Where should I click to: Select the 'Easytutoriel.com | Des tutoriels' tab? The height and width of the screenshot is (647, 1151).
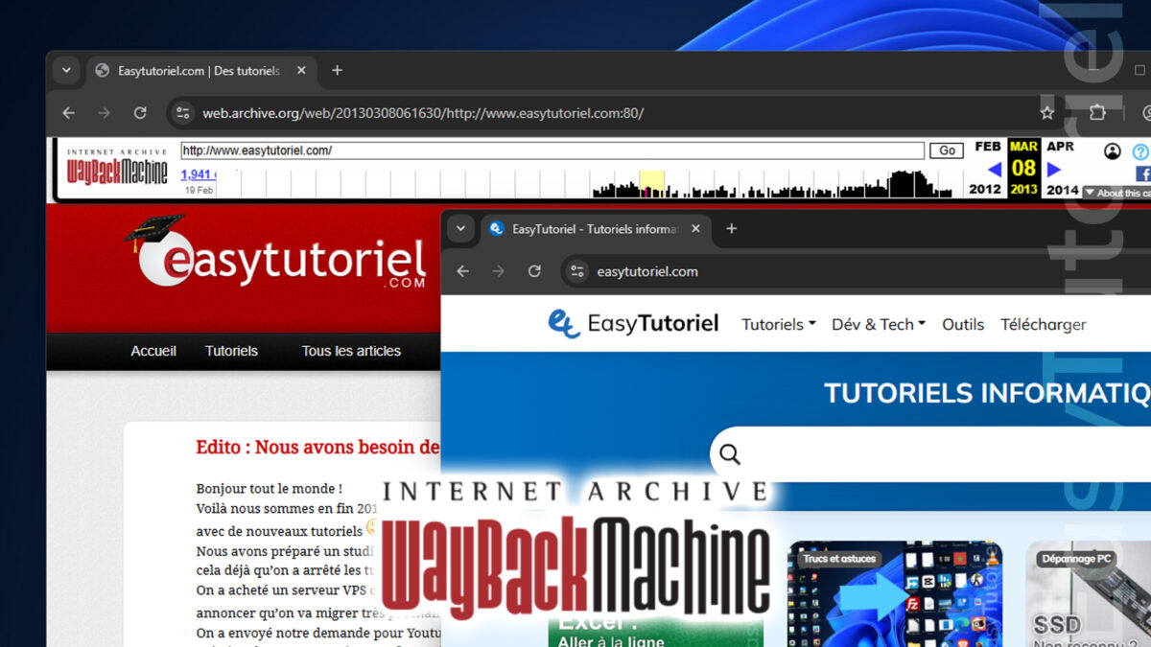click(200, 71)
